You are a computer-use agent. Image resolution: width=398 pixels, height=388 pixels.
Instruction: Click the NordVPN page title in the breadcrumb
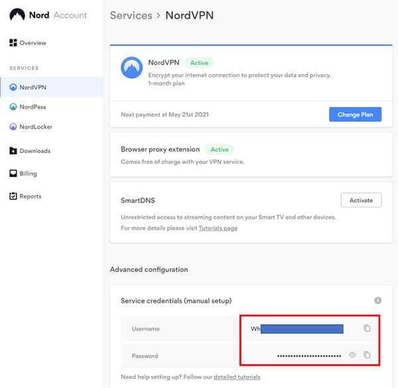tap(189, 15)
